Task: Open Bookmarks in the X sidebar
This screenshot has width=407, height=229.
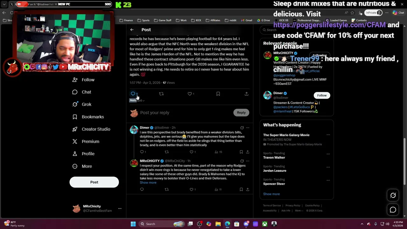Action: [88, 117]
